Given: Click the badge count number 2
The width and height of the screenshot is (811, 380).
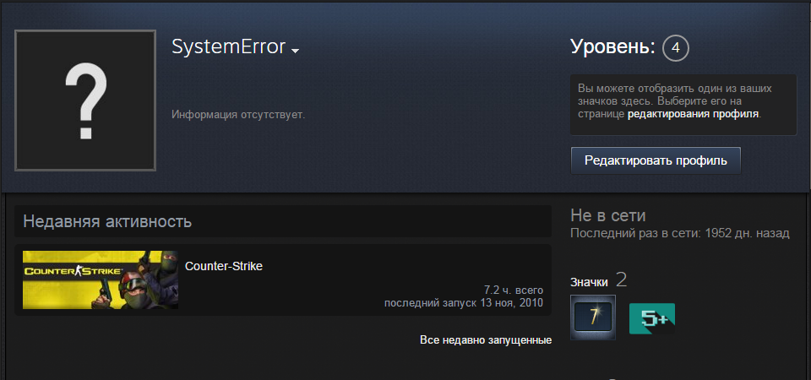Looking at the screenshot, I should click(x=621, y=280).
